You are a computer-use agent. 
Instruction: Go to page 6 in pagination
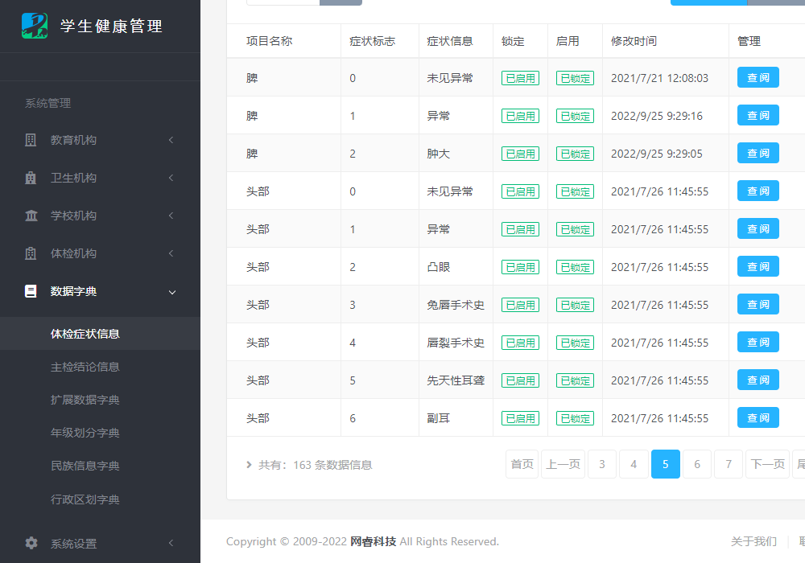(697, 464)
